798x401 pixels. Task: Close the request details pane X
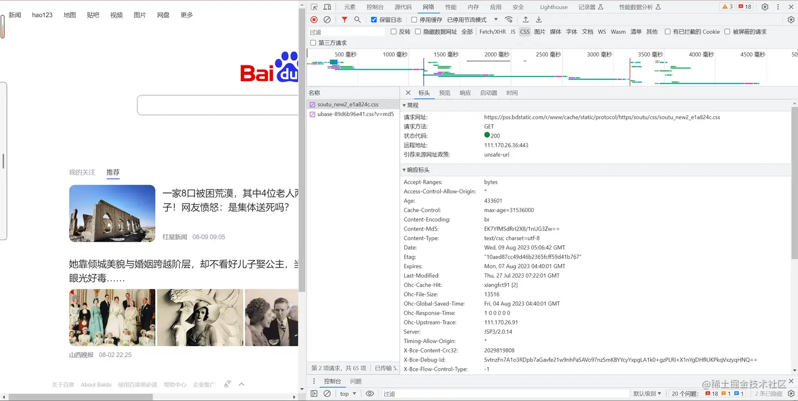tap(408, 93)
